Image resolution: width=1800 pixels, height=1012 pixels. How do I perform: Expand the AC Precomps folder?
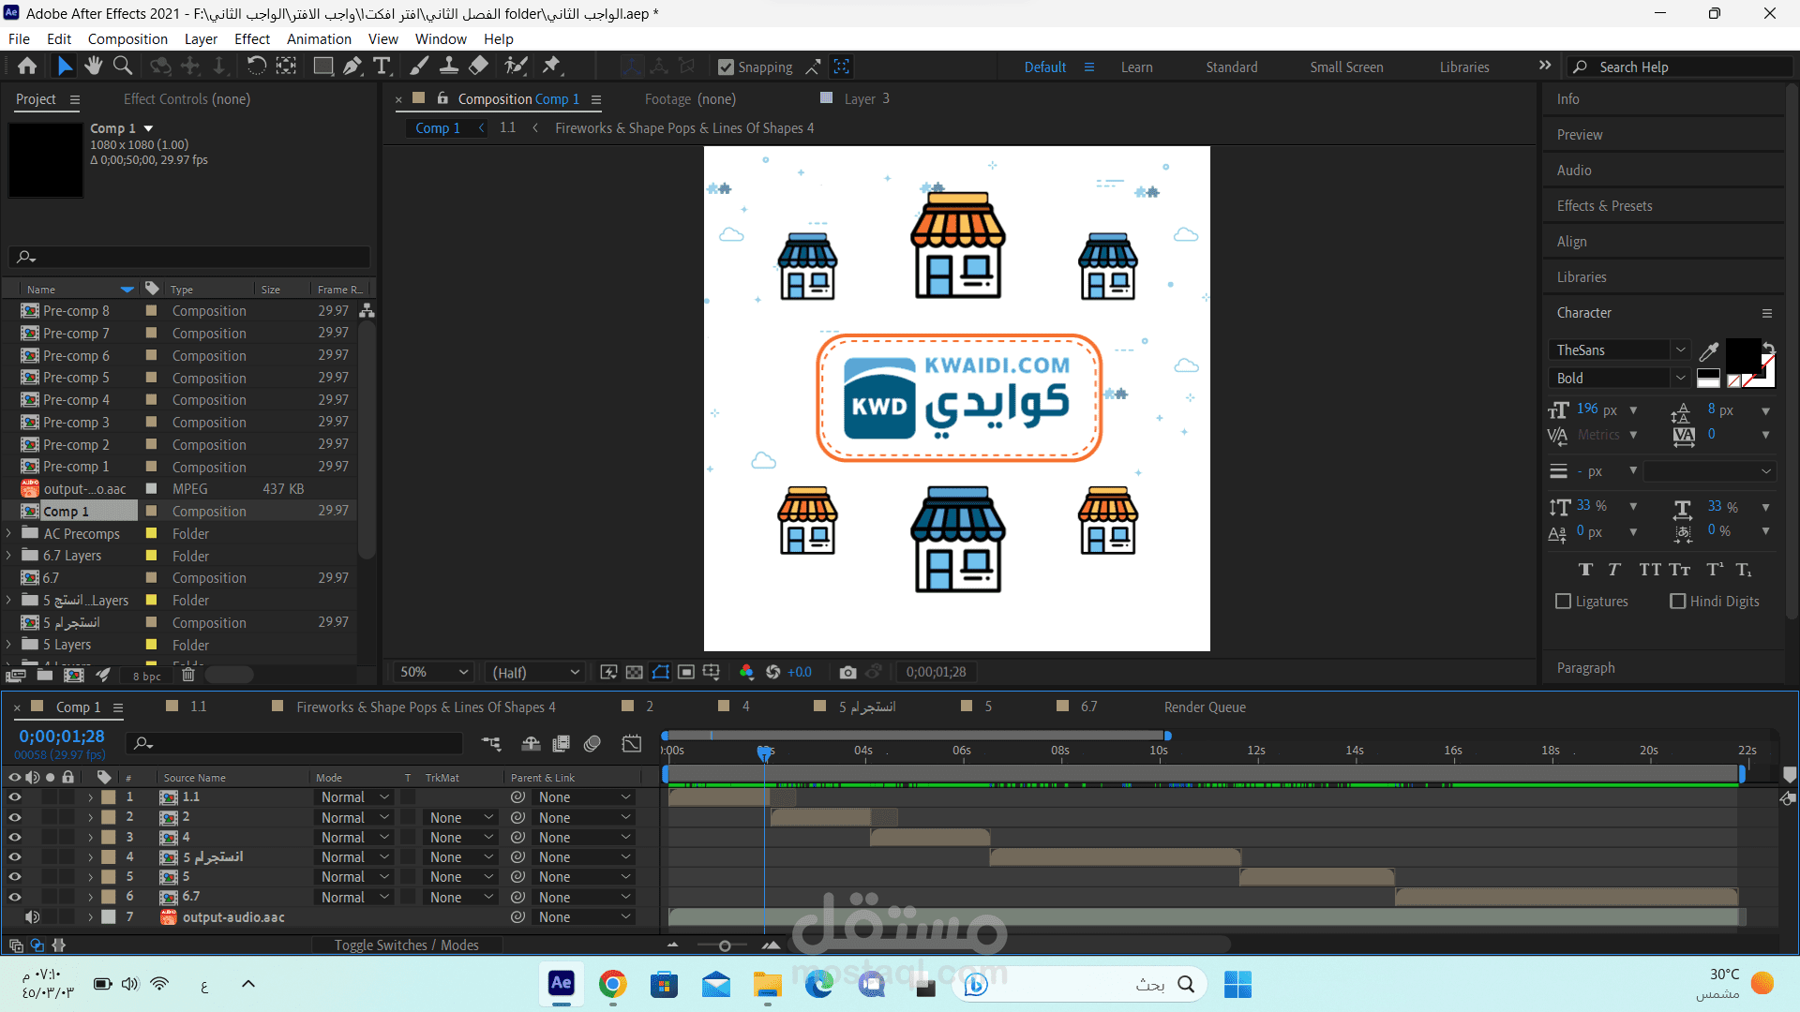coord(9,533)
